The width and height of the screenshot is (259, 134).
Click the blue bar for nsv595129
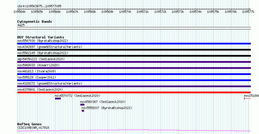tap(134, 80)
